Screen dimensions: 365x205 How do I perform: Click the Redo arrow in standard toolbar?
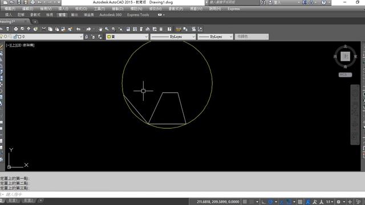click(88, 29)
